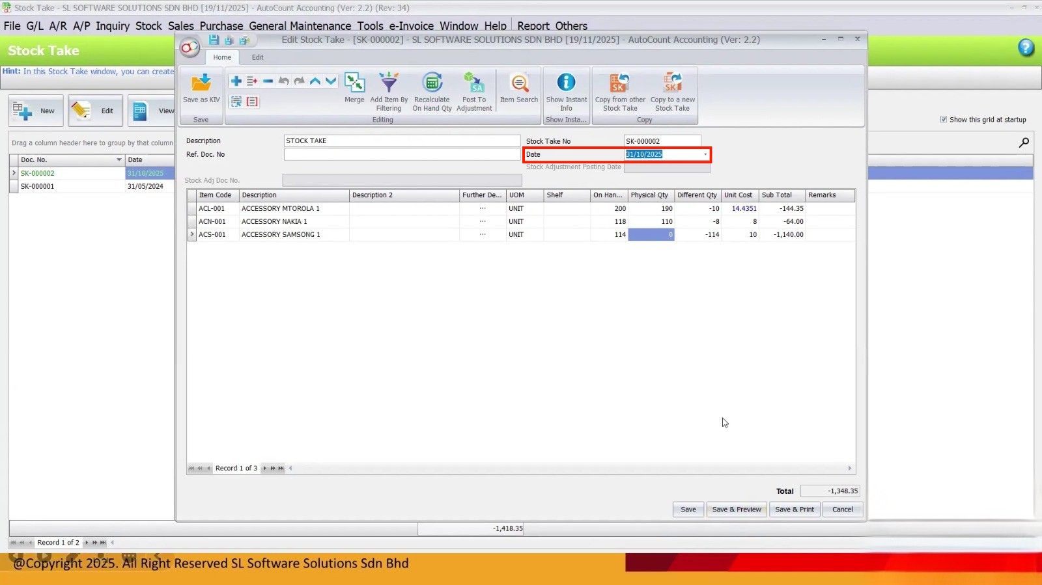Sort by the Physical Qty column header
This screenshot has width=1042, height=585.
coord(651,195)
